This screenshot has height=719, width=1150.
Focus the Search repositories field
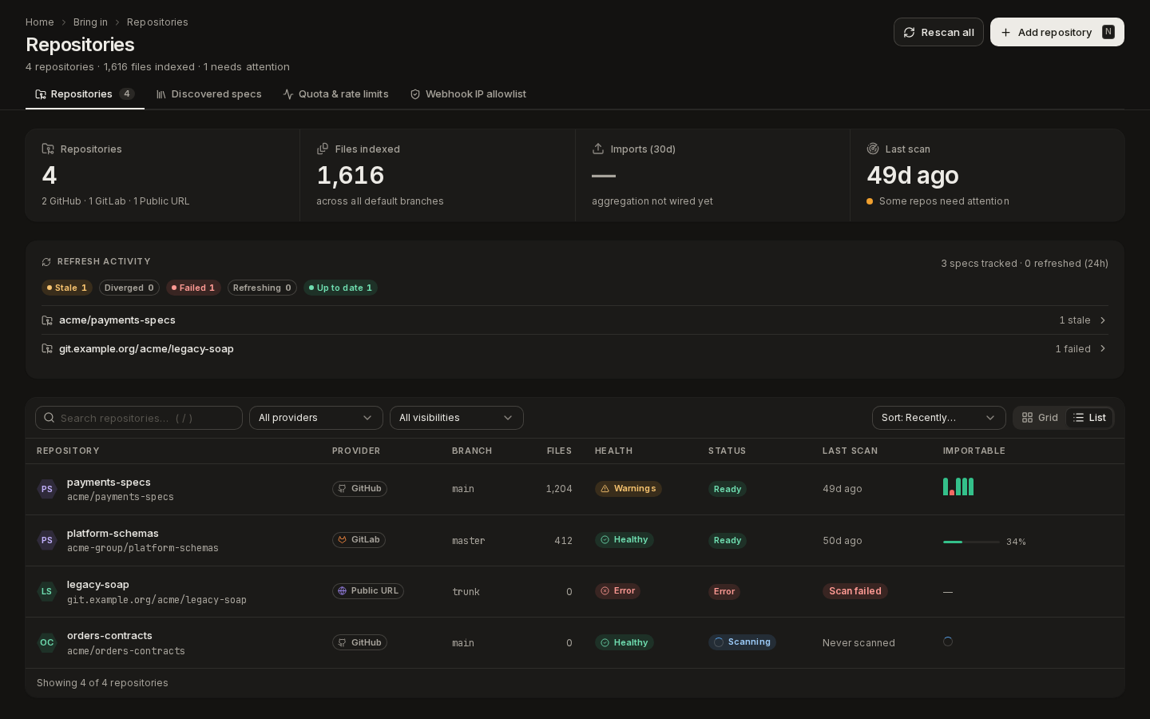tap(139, 418)
